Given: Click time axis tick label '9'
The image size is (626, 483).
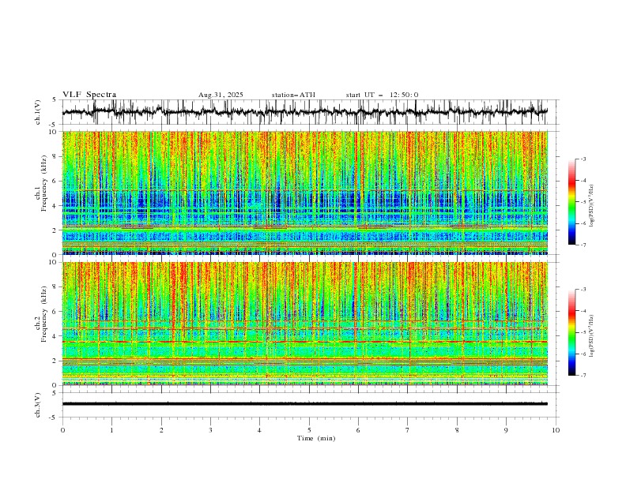Looking at the screenshot, I should click(506, 430).
